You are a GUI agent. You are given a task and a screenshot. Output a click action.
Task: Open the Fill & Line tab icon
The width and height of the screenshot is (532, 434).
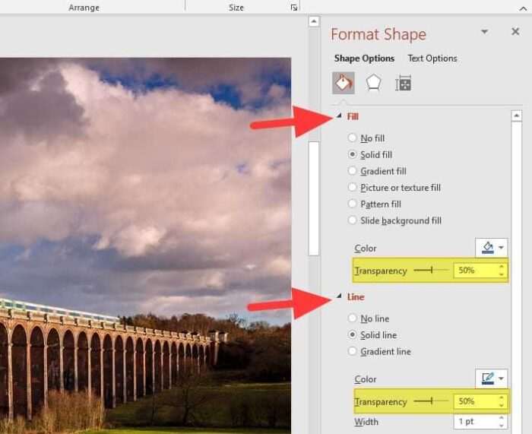344,83
